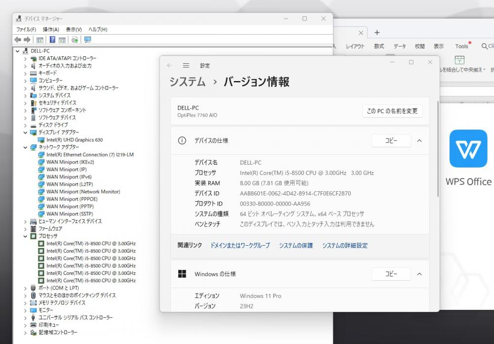
Task: Add a new tab with the plus icon in WPS
Action: [x=377, y=33]
